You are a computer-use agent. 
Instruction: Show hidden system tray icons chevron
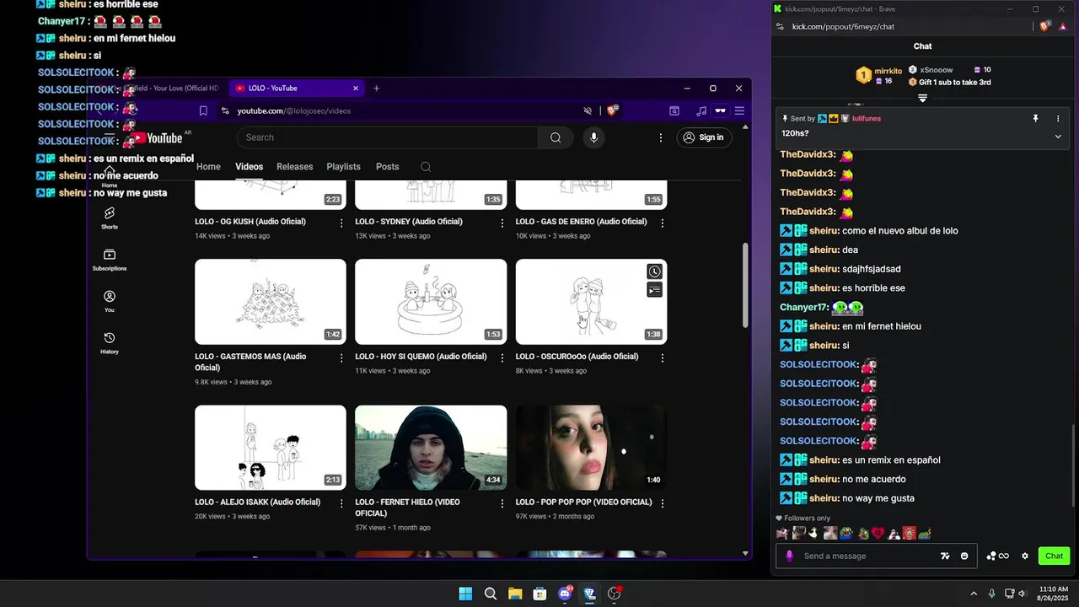[x=974, y=594]
